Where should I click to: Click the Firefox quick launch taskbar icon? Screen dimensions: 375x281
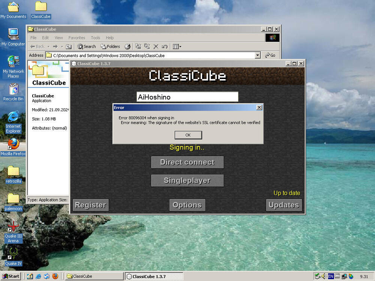point(55,277)
